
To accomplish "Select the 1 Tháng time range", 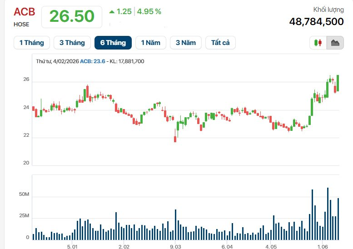I will tap(32, 43).
